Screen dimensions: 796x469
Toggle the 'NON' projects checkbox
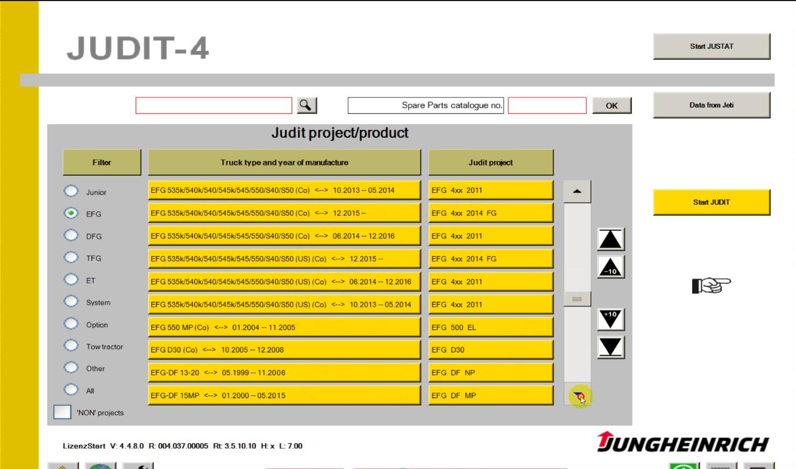pyautogui.click(x=62, y=412)
